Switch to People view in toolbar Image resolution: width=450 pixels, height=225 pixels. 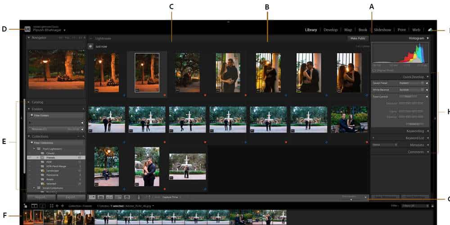point(127,197)
